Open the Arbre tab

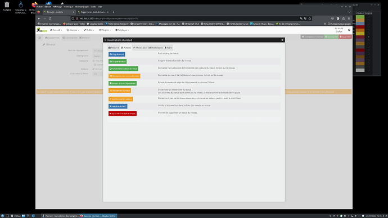coord(169,48)
